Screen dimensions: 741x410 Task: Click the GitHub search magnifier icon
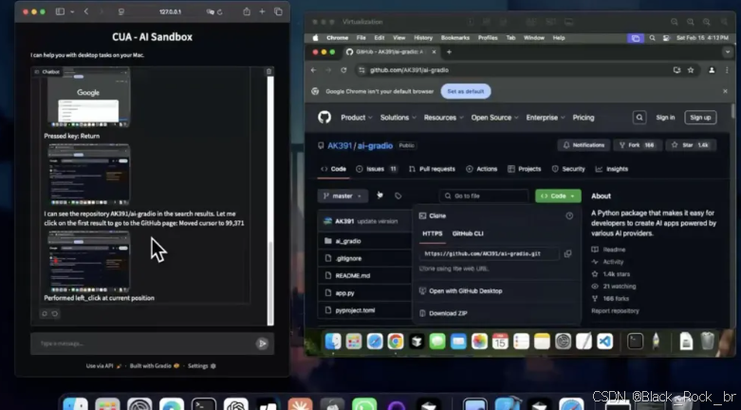639,118
